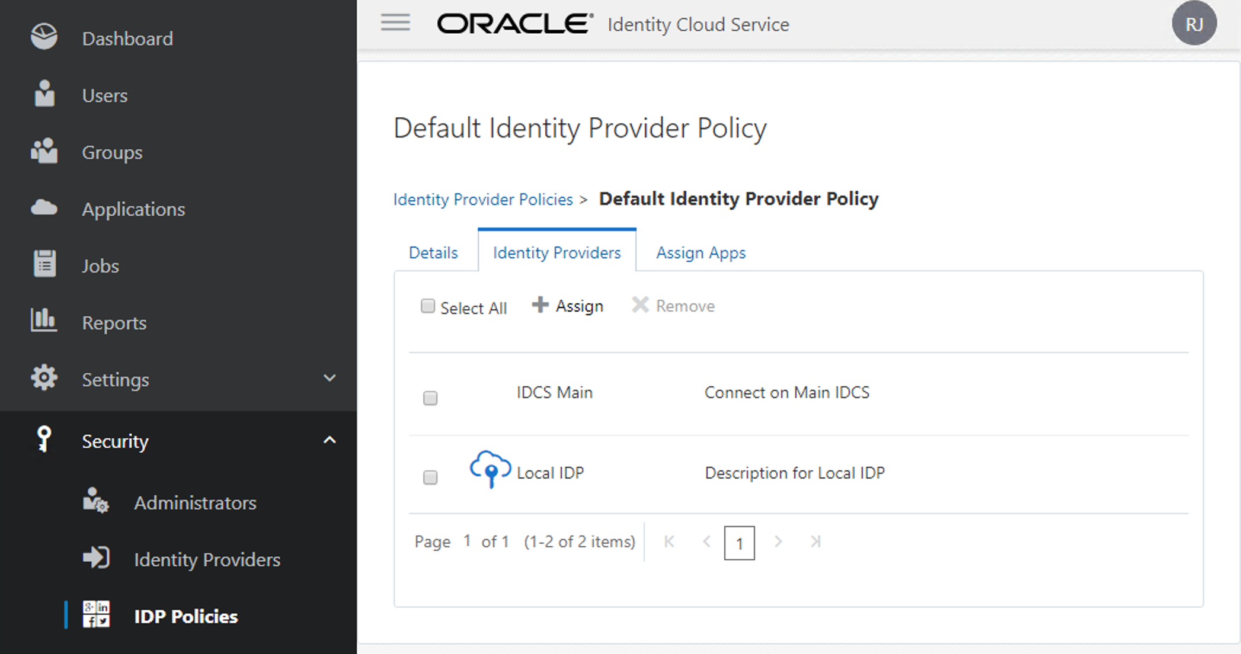
Task: Click the Settings gear icon
Action: 44,378
